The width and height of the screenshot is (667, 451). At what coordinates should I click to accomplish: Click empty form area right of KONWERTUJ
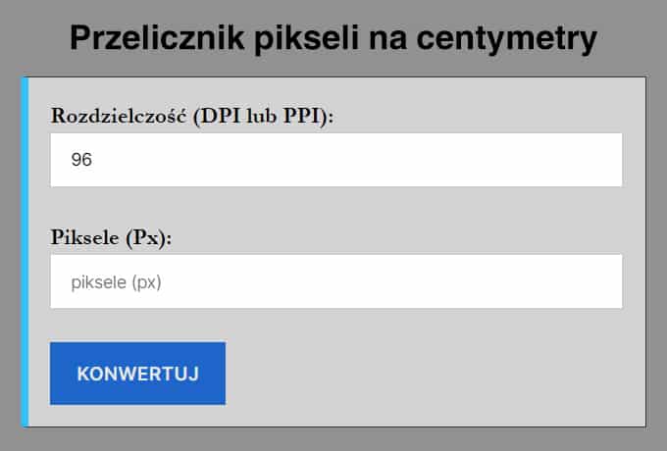coord(432,373)
